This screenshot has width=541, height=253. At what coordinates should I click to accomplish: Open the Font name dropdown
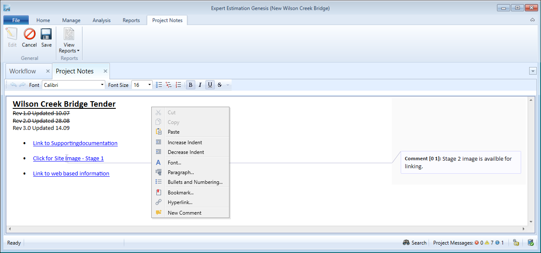[x=102, y=85]
